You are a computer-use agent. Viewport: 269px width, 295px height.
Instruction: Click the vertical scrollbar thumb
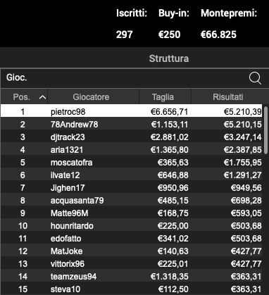(x=266, y=130)
